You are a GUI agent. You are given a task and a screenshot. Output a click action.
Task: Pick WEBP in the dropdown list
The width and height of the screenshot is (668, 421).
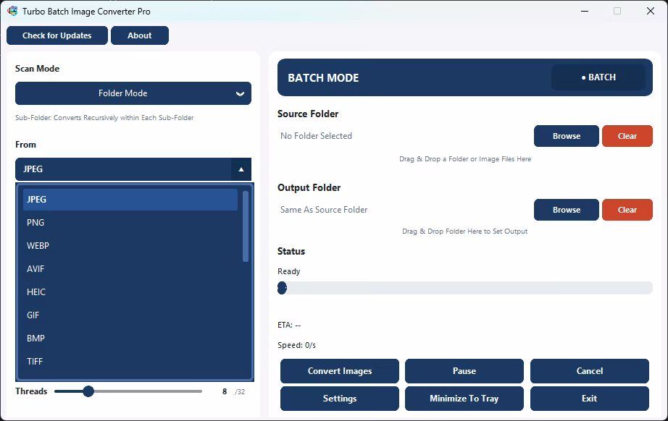(x=130, y=246)
